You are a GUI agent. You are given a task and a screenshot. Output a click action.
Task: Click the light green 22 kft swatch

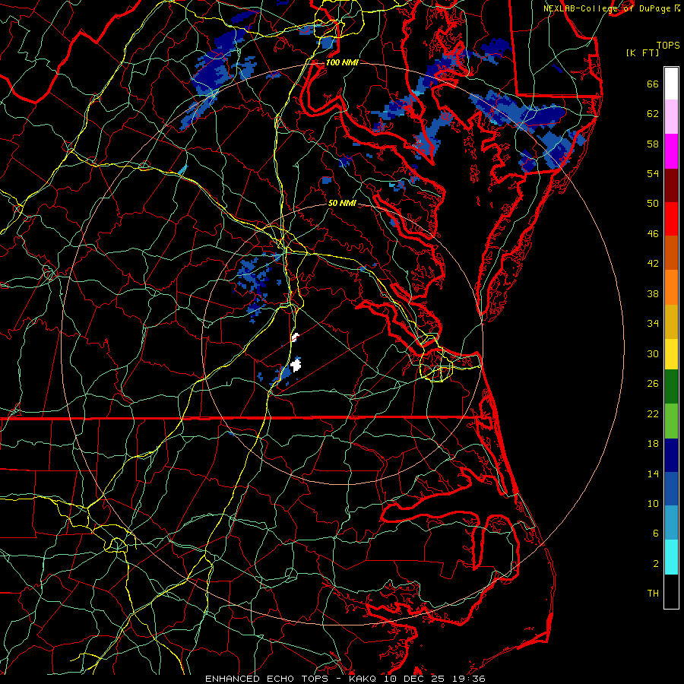coord(671,421)
